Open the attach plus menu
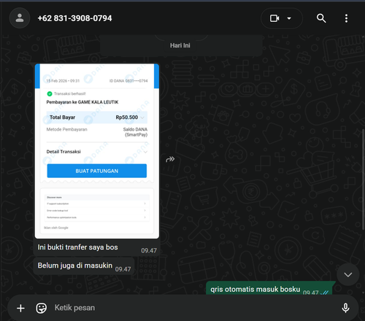Viewport: 365px width, 321px height. 20,308
